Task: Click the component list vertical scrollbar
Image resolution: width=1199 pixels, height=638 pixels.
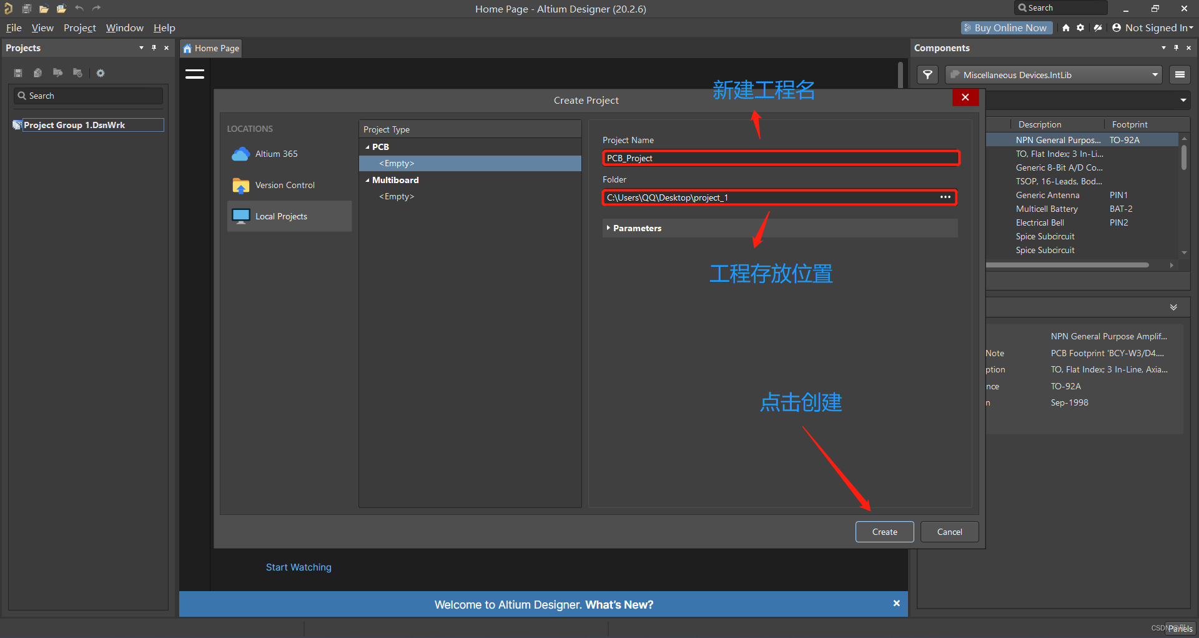Action: point(1184,158)
